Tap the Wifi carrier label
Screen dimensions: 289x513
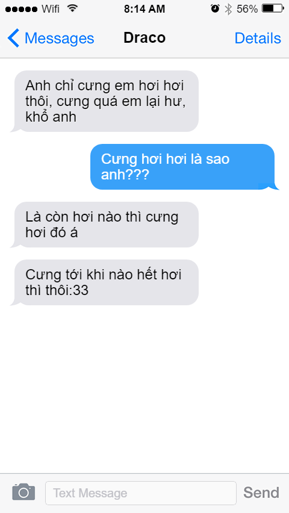(x=51, y=9)
